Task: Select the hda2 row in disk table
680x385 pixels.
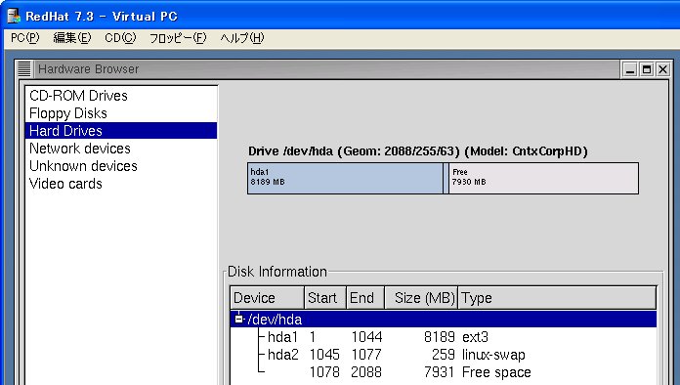Action: click(x=444, y=355)
